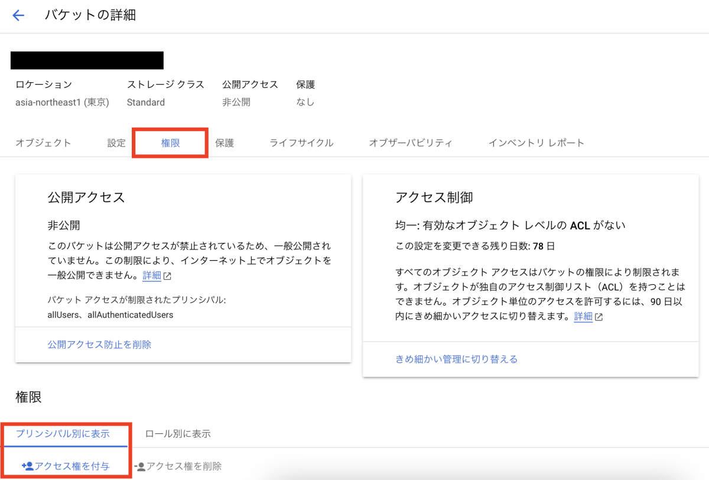The width and height of the screenshot is (709, 480).
Task: Click the 公開アクセス card heading
Action: (86, 197)
